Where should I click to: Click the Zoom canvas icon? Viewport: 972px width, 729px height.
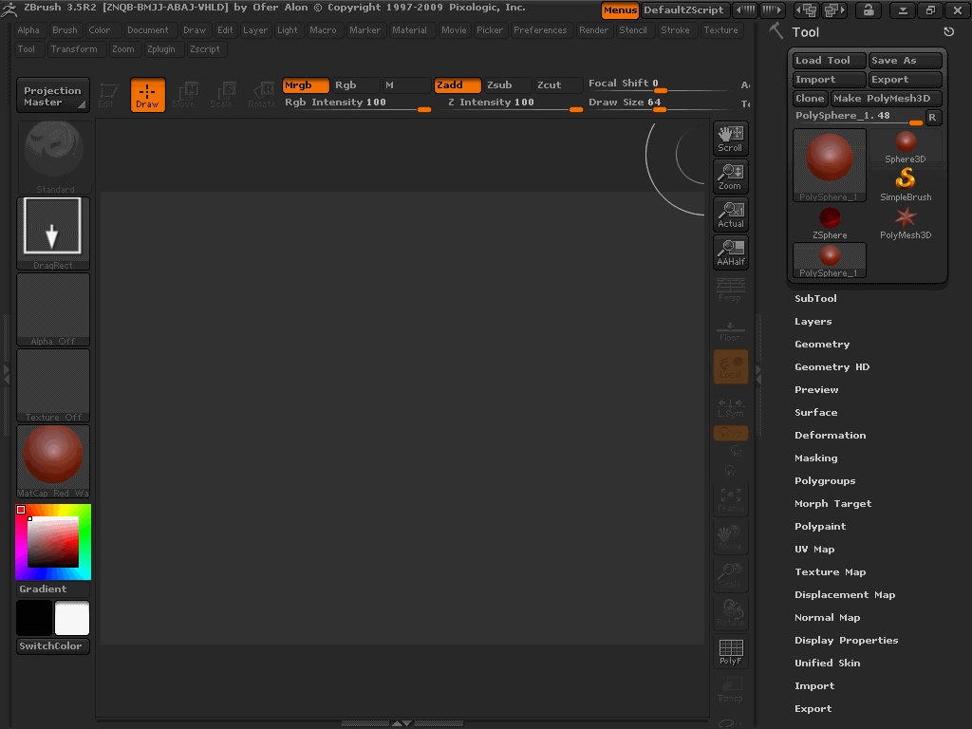click(x=730, y=177)
